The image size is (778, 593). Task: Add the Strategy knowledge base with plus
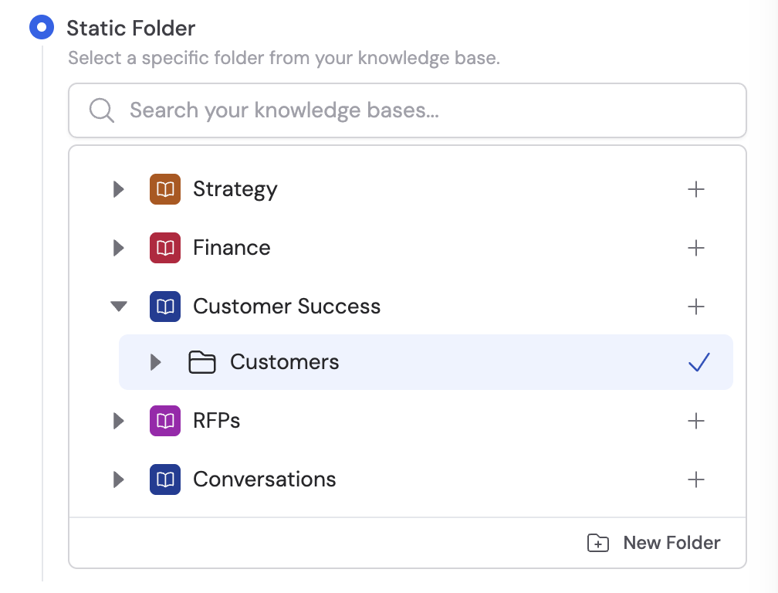click(697, 188)
